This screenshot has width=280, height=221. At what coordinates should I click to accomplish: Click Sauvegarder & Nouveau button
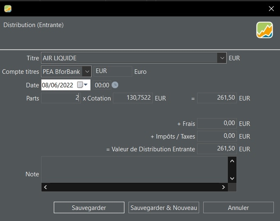164,207
